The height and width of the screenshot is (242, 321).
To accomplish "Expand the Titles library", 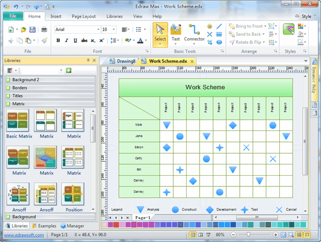I will [x=50, y=96].
